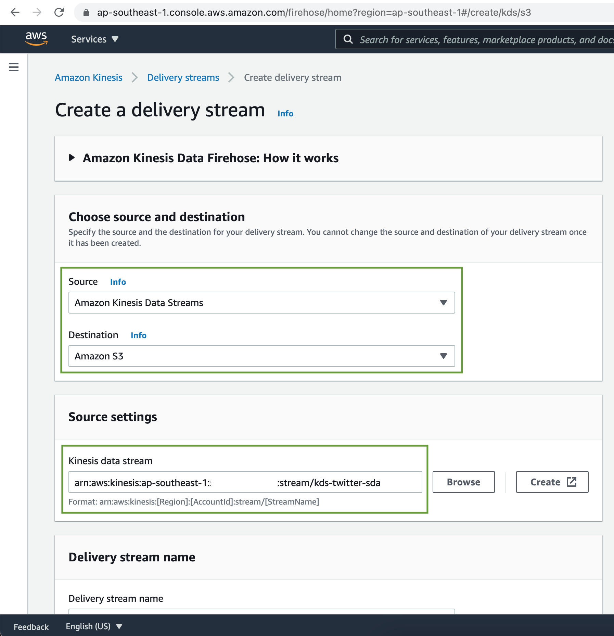Image resolution: width=614 pixels, height=636 pixels.
Task: Go to Delivery streams breadcrumb
Action: coord(183,78)
